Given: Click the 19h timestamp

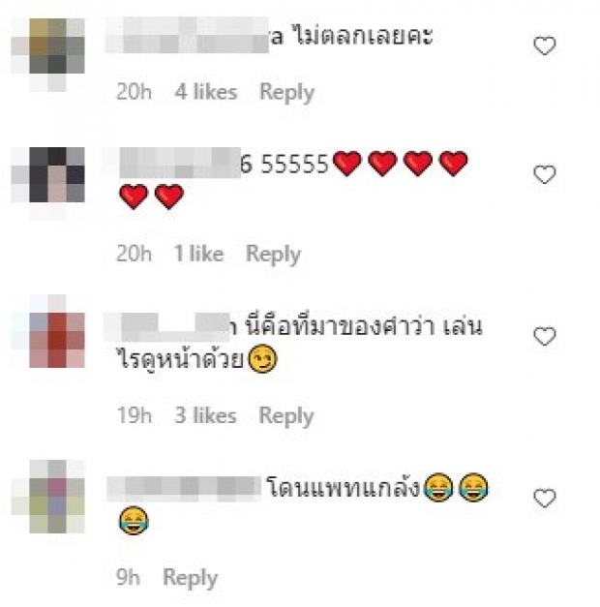Looking at the screenshot, I should 135,415.
